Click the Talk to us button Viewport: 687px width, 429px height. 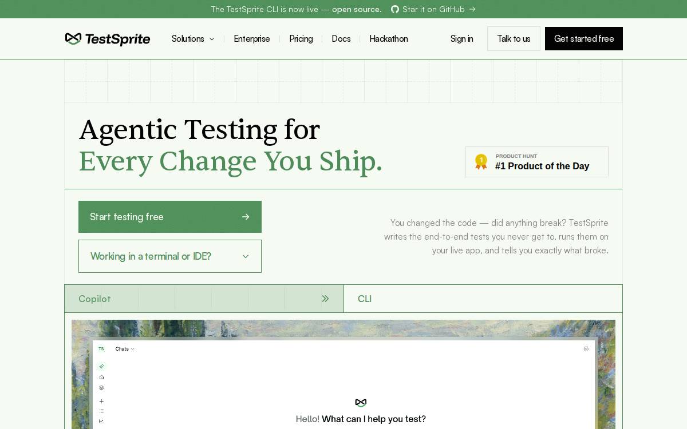[x=514, y=39]
